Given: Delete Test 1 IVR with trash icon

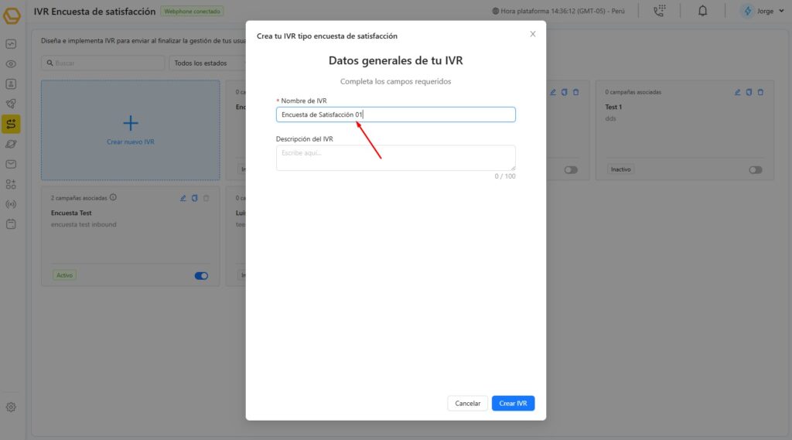Looking at the screenshot, I should tap(760, 92).
